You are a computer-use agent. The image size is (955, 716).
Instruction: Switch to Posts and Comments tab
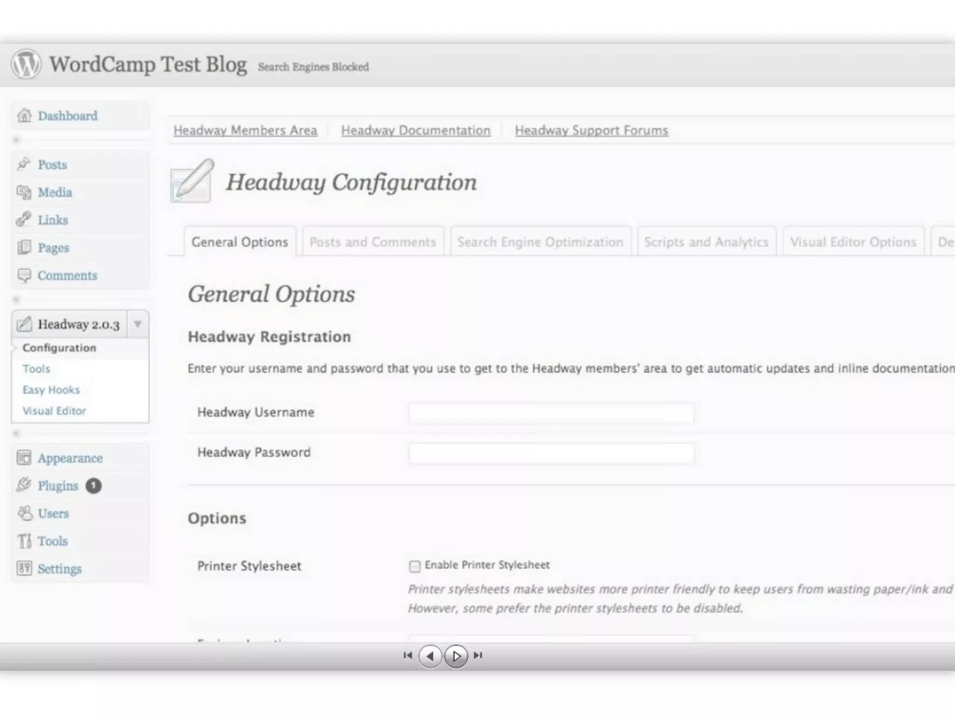[373, 242]
